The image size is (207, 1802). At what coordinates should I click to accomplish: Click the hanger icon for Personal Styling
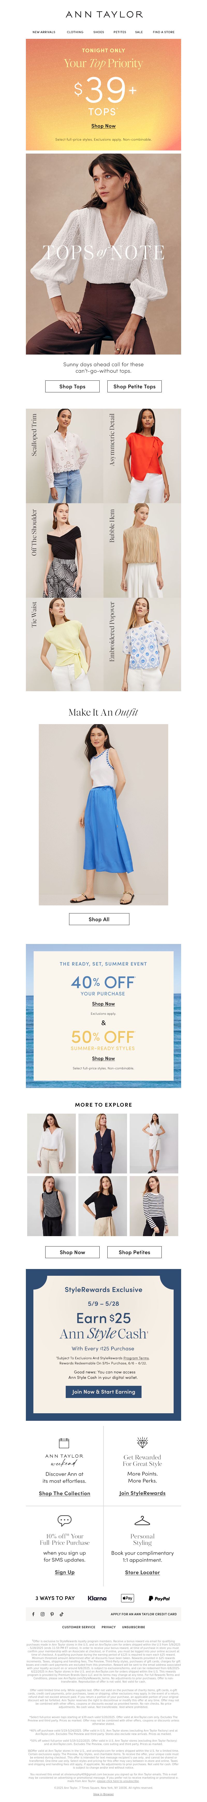point(142,1520)
